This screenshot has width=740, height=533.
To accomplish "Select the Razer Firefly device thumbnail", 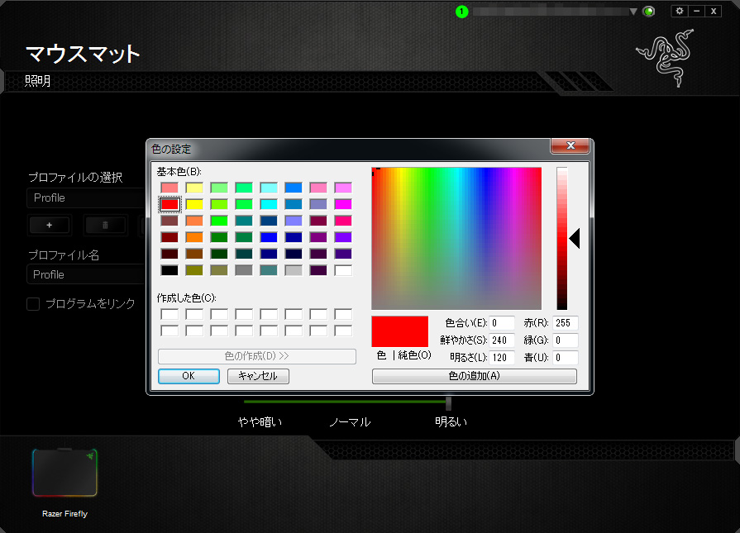I will click(64, 473).
